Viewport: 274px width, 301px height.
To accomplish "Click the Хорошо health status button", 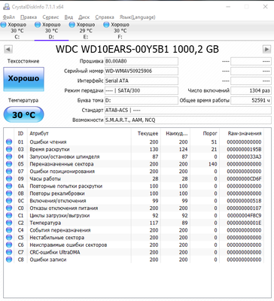I will tap(23, 79).
